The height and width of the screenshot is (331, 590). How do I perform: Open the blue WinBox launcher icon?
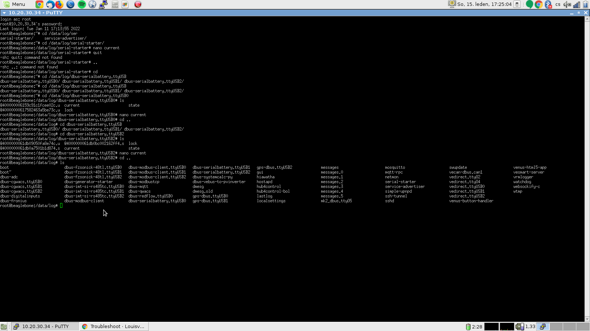pos(70,4)
